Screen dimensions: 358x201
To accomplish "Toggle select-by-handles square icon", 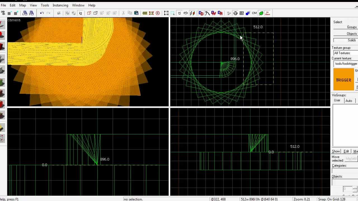I will tap(166, 13).
